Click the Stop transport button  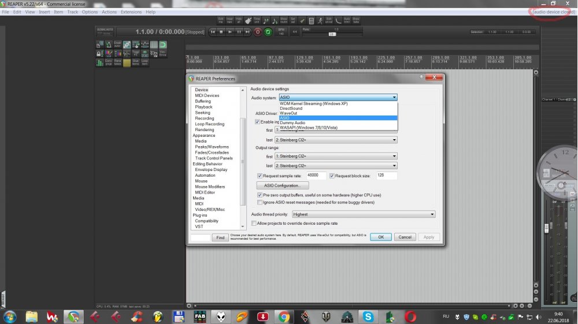(x=221, y=32)
